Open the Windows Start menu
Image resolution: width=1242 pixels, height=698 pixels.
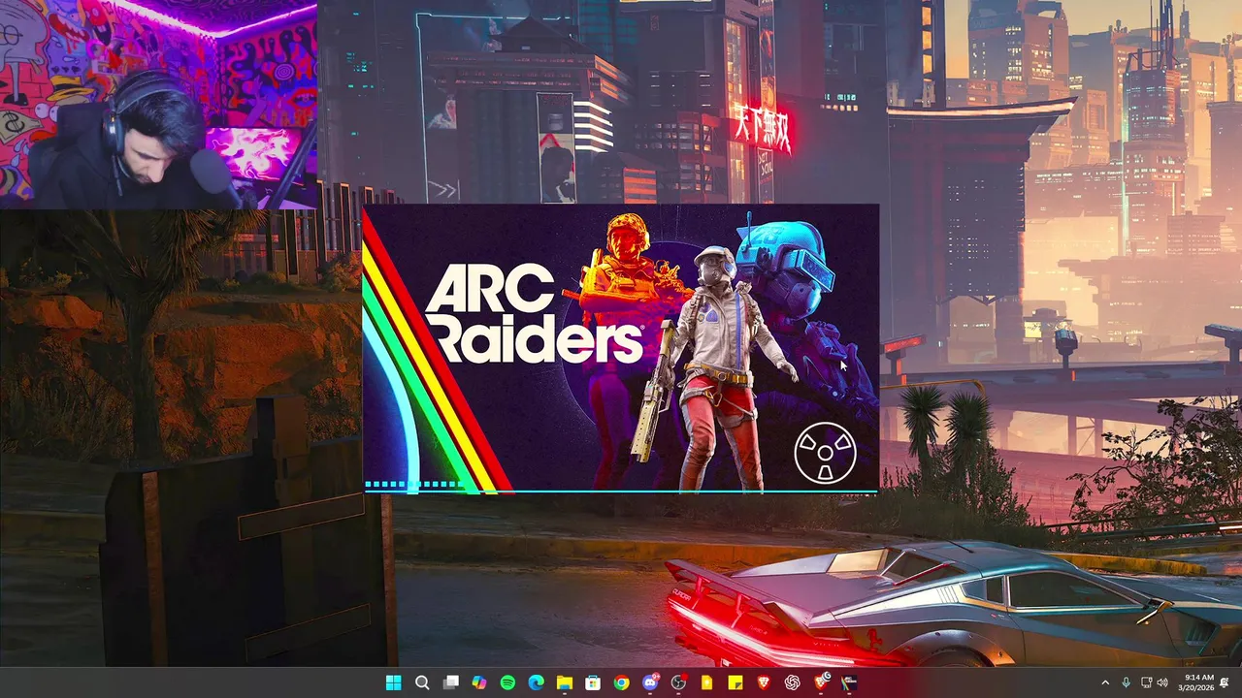point(394,682)
